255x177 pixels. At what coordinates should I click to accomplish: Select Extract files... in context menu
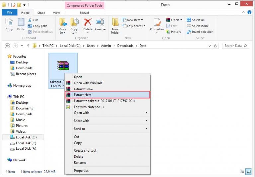[x=83, y=89]
